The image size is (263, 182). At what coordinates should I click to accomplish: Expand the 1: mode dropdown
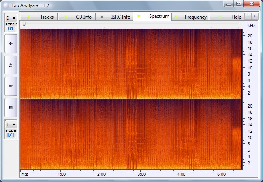pyautogui.click(x=11, y=124)
